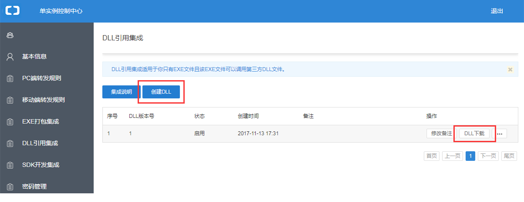
Task: Click the clipboard icon beside 移动端转发规则
Action: 10,100
